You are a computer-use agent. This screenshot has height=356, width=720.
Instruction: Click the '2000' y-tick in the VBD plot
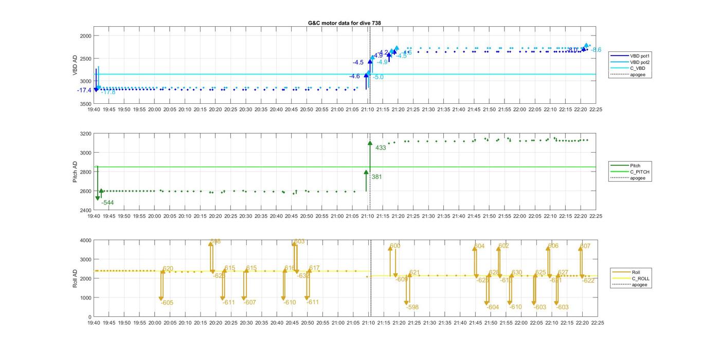pyautogui.click(x=85, y=36)
